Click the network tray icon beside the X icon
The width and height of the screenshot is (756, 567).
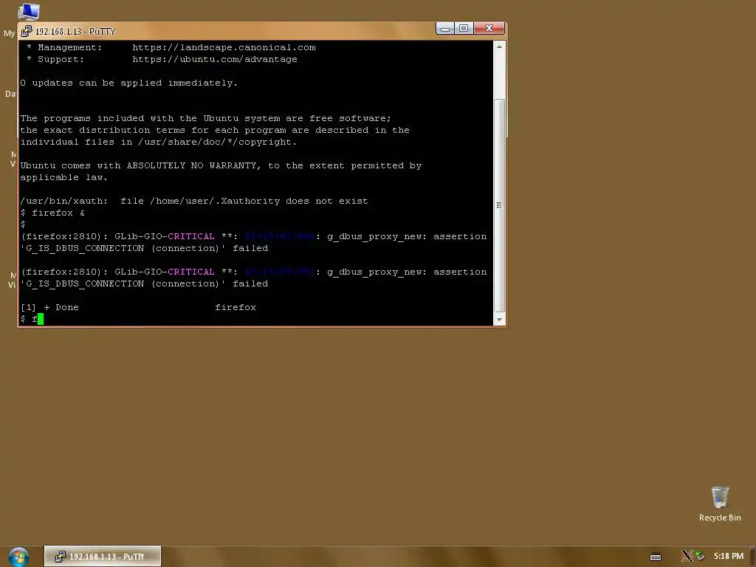click(700, 556)
